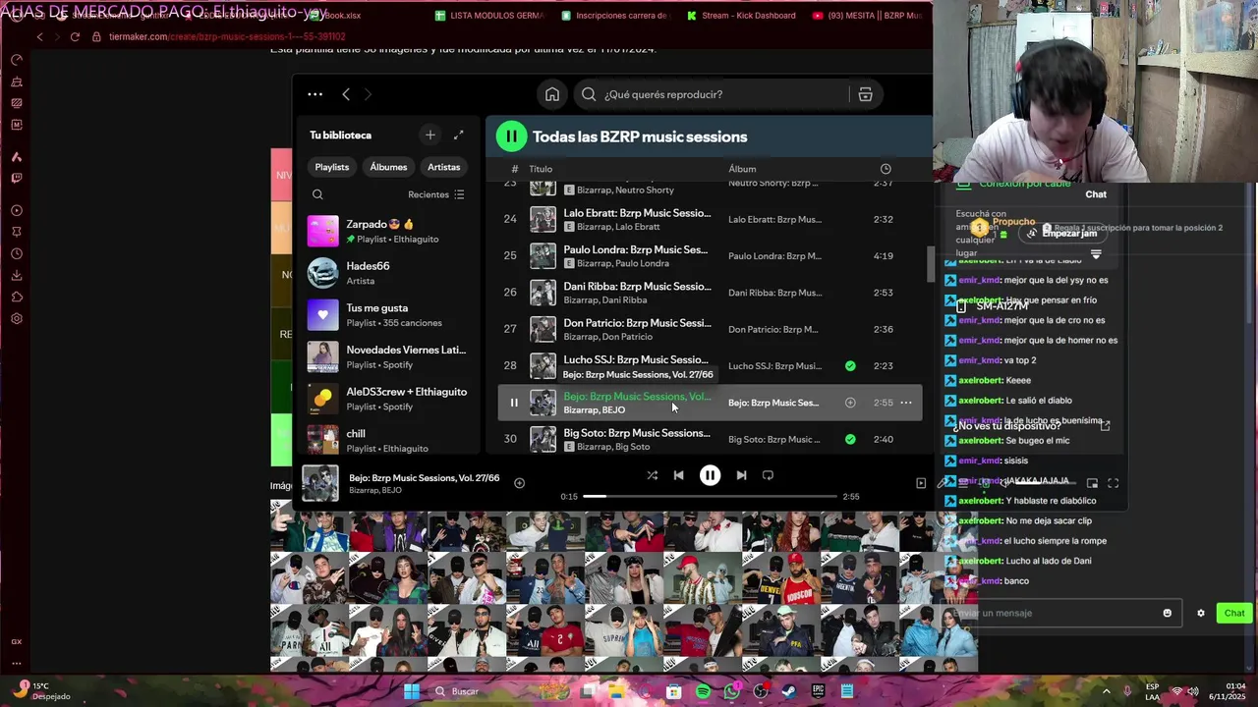The height and width of the screenshot is (707, 1258).
Task: Open Hades66 artist entry
Action: [x=388, y=273]
